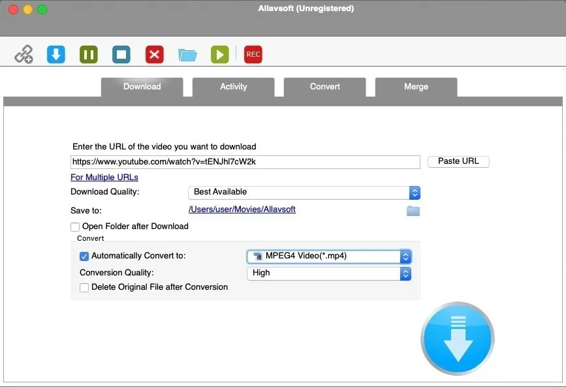Open the REC screen recording tool
Image resolution: width=566 pixels, height=387 pixels.
[253, 54]
